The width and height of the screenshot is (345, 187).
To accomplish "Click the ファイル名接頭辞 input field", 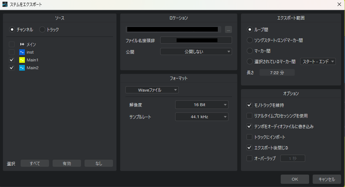I will 196,40.
